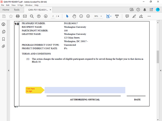Screen dimensions: 162x121
Task: Open the Sign document pen tool
Action: pos(141,16)
